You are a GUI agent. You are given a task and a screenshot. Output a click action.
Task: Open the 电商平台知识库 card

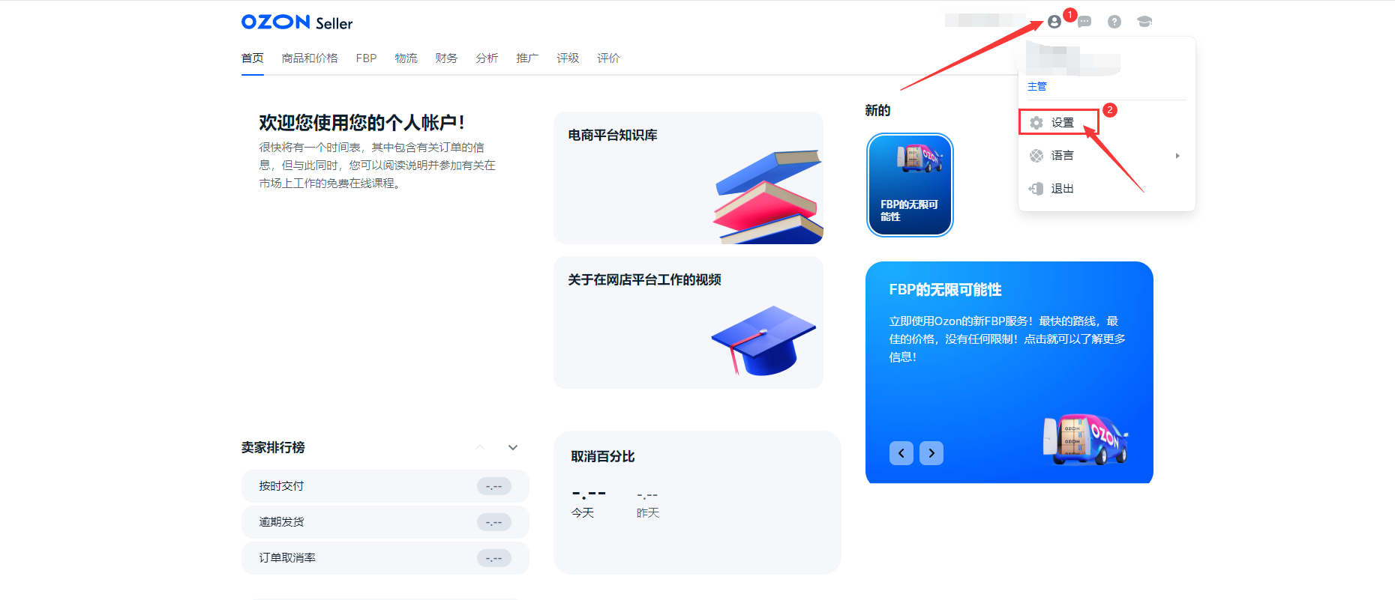[688, 178]
